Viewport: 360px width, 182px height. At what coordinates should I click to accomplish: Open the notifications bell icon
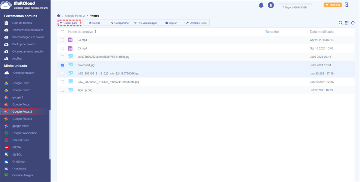click(x=261, y=5)
